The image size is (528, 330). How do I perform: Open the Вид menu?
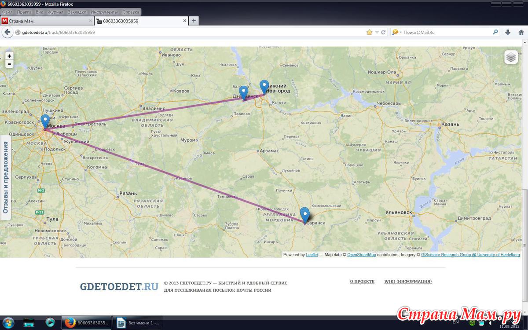click(x=39, y=12)
